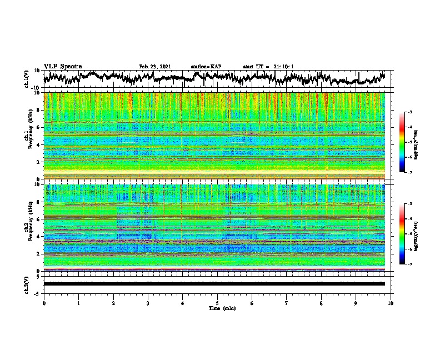Click the "8" kHz tick on ch.1 frequency axis
This screenshot has width=440, height=340.
coord(38,110)
